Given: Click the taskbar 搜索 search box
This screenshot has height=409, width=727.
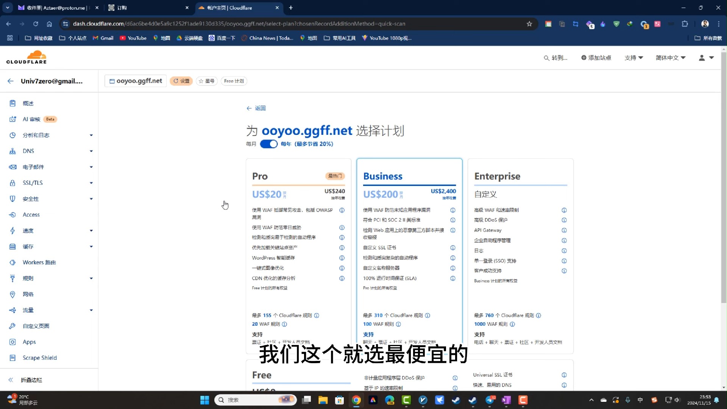Looking at the screenshot, I should click(x=256, y=400).
